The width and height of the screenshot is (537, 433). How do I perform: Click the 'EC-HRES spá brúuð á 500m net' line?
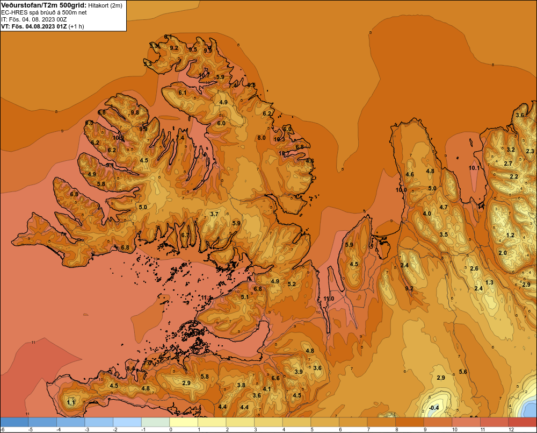(44, 13)
